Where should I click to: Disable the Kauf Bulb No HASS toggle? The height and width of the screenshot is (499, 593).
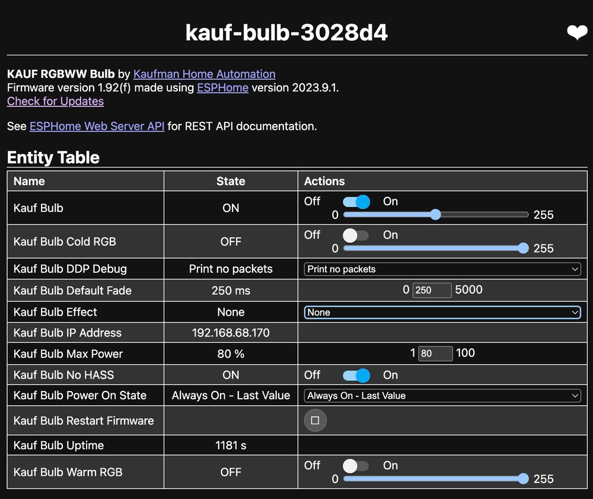(x=355, y=375)
